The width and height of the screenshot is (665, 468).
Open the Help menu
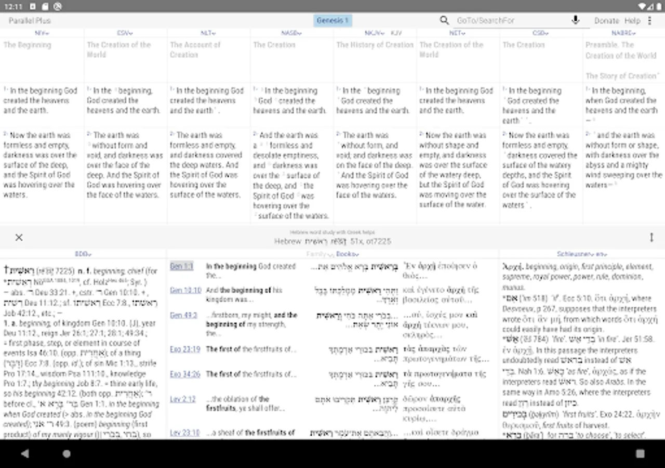(632, 21)
